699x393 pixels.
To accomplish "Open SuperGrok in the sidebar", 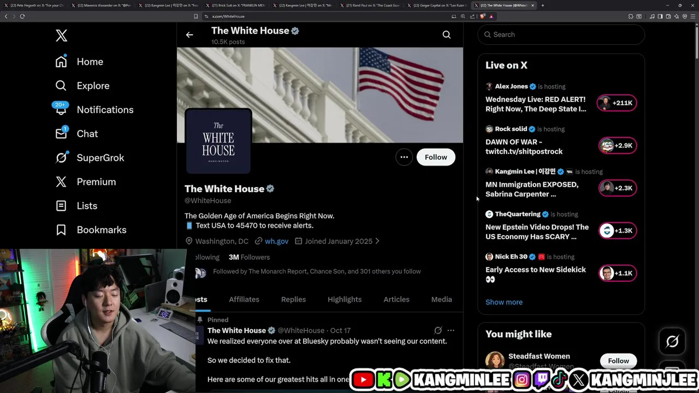I will [x=90, y=158].
